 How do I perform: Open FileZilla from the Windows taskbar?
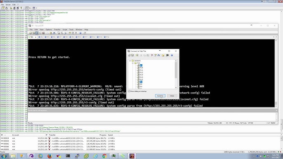(132, 156)
